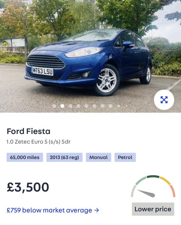This screenshot has height=225, width=181.
Task: Jump to the third carousel dot
Action: coord(70,106)
